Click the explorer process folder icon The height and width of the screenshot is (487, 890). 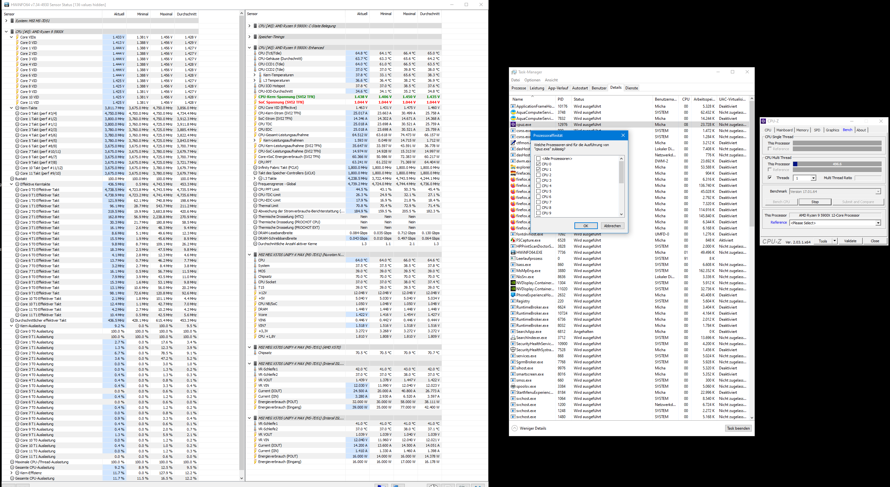(513, 167)
